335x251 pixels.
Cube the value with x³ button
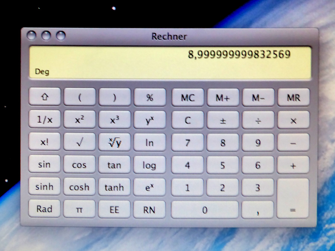point(115,120)
